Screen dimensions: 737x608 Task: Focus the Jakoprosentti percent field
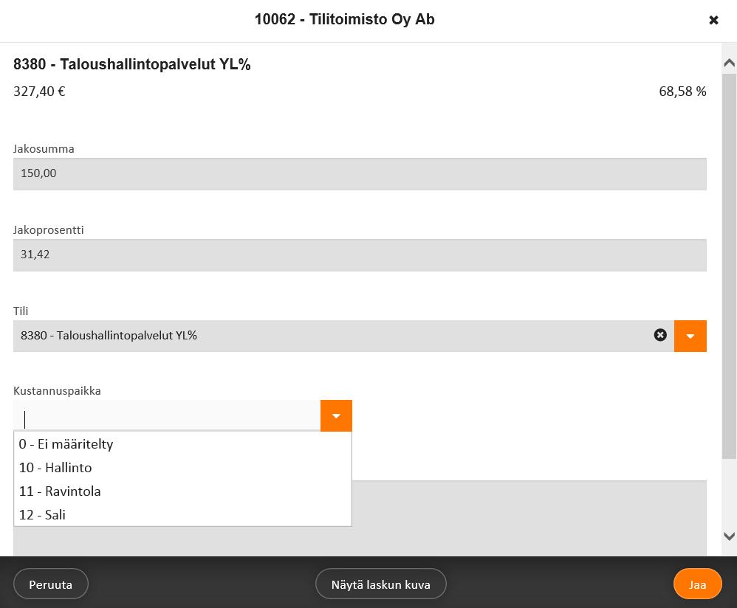(360, 255)
